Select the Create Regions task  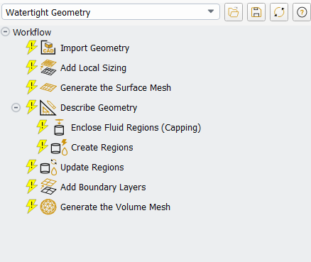pyautogui.click(x=102, y=148)
